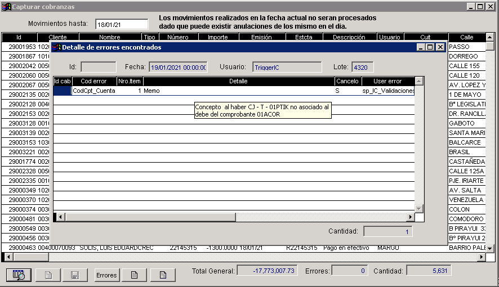The height and width of the screenshot is (287, 499).
Task: Click the User error column header
Action: [387, 82]
